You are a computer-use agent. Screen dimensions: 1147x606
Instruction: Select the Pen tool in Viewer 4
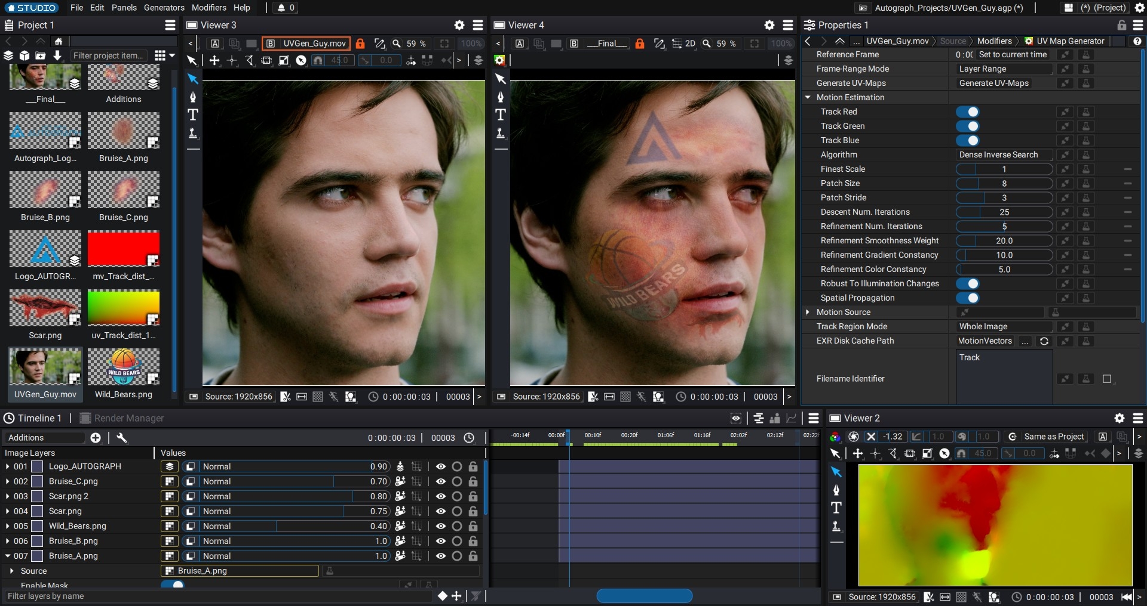[501, 97]
